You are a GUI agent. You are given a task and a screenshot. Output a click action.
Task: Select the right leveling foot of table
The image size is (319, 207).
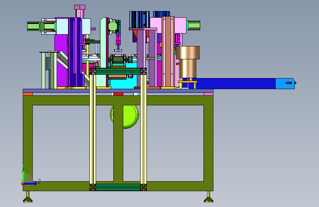209,197
